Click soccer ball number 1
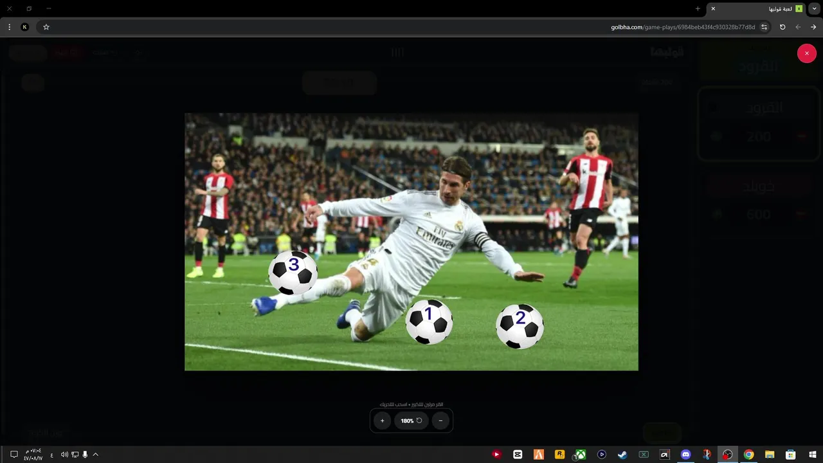The height and width of the screenshot is (463, 823). coord(429,322)
